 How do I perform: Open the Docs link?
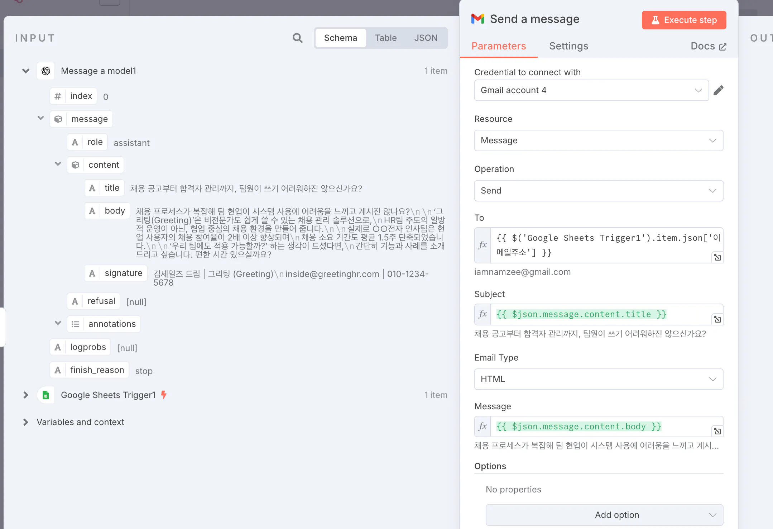pos(708,46)
